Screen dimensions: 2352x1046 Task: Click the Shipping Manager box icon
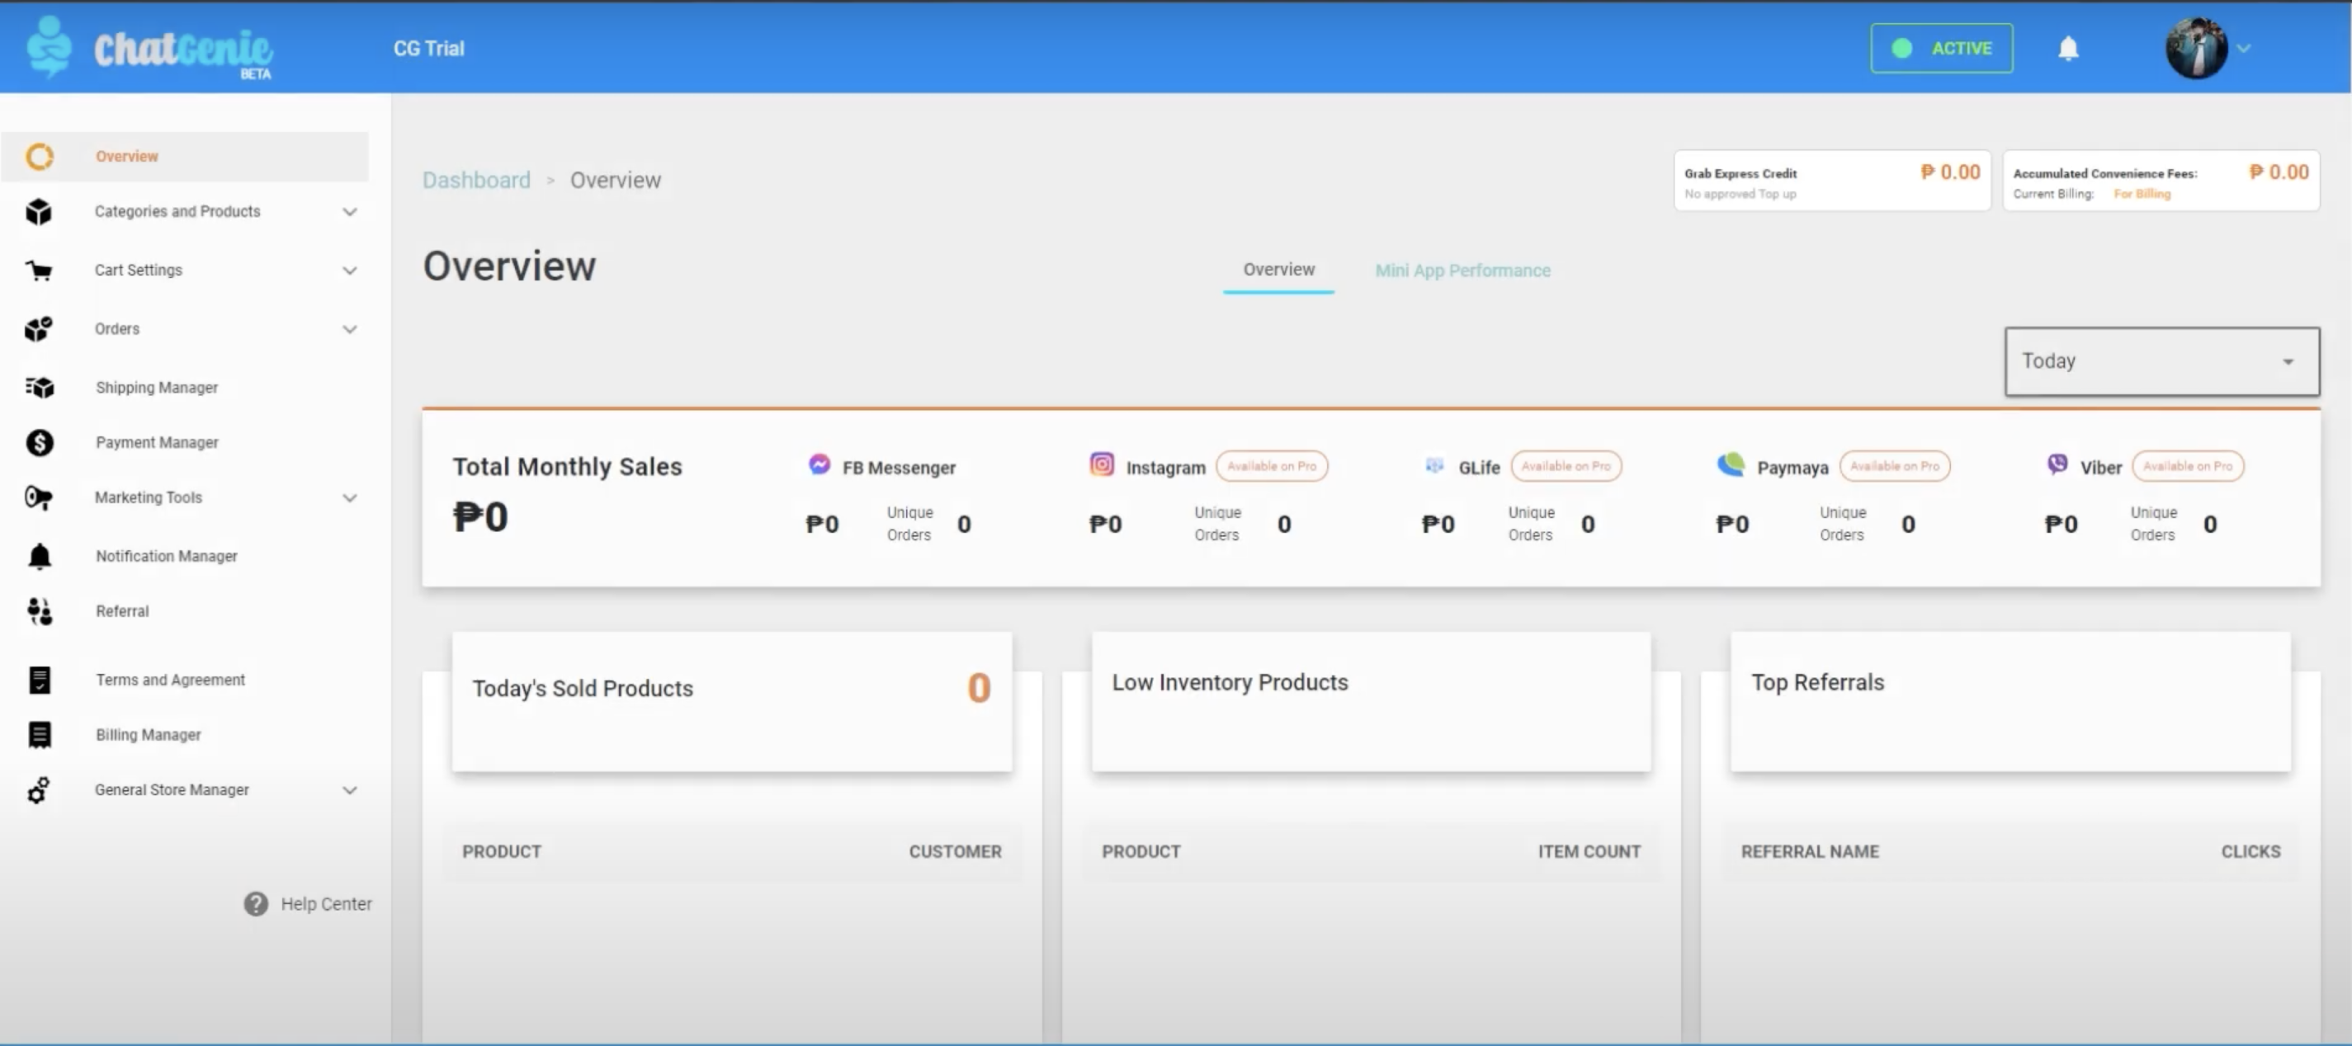[x=40, y=387]
